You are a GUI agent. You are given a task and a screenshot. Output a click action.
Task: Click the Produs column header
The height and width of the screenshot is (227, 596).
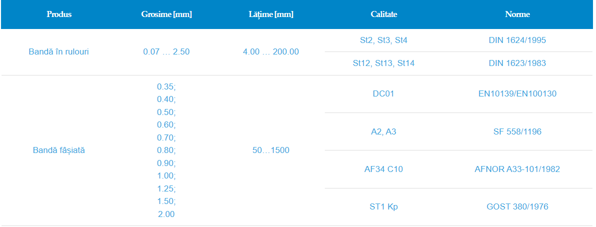point(59,14)
